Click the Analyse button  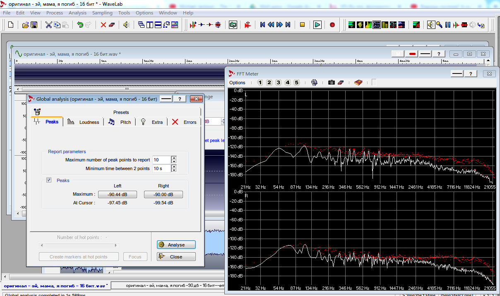click(x=176, y=245)
